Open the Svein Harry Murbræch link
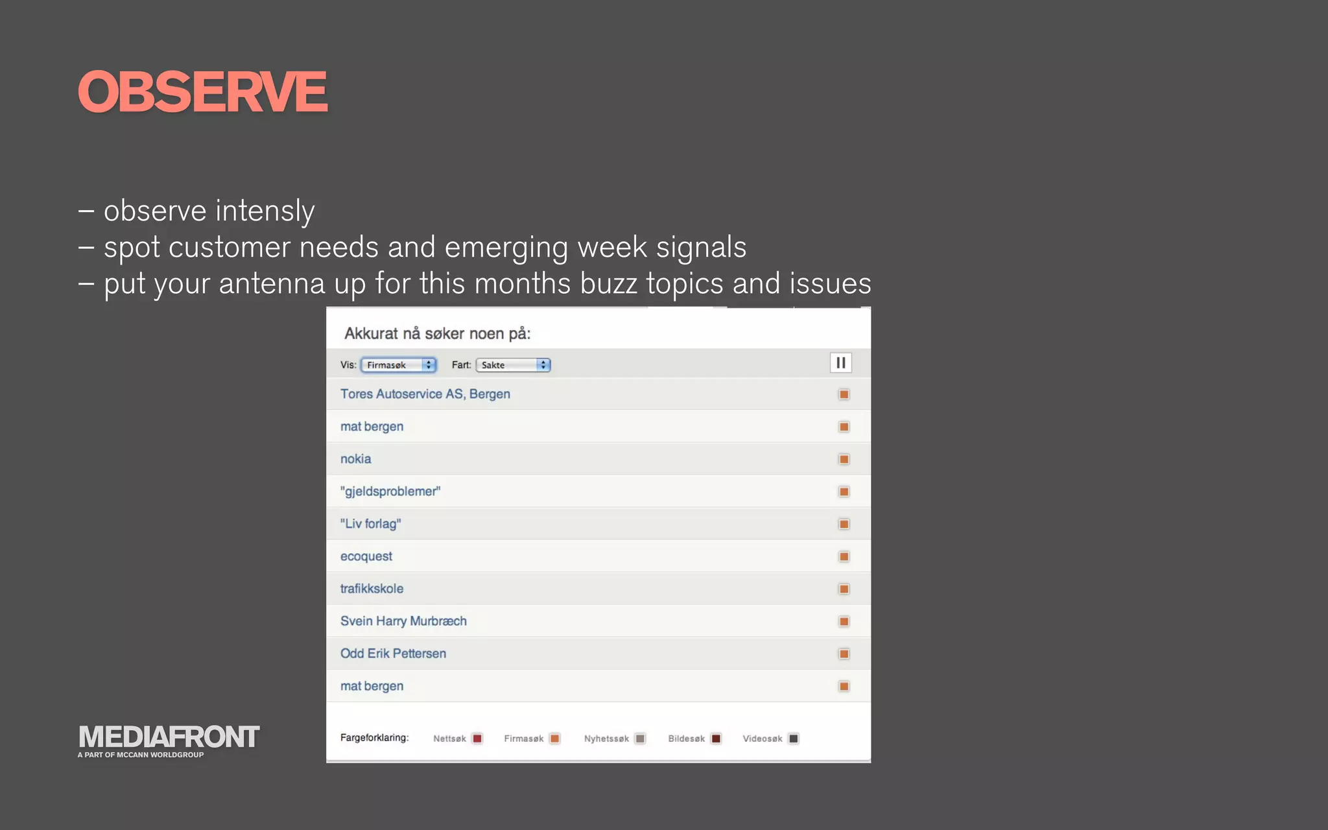 point(403,621)
